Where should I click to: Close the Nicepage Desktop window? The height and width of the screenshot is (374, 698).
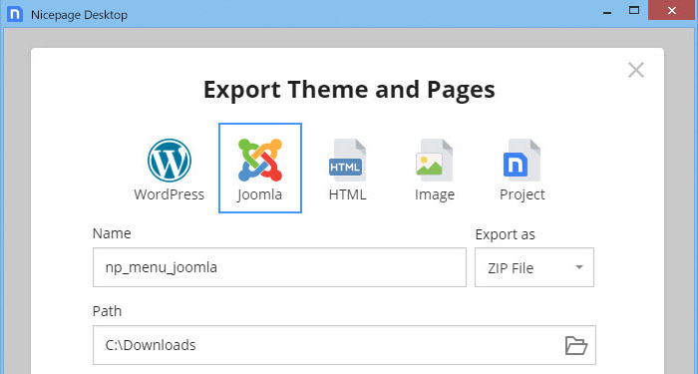pos(672,10)
